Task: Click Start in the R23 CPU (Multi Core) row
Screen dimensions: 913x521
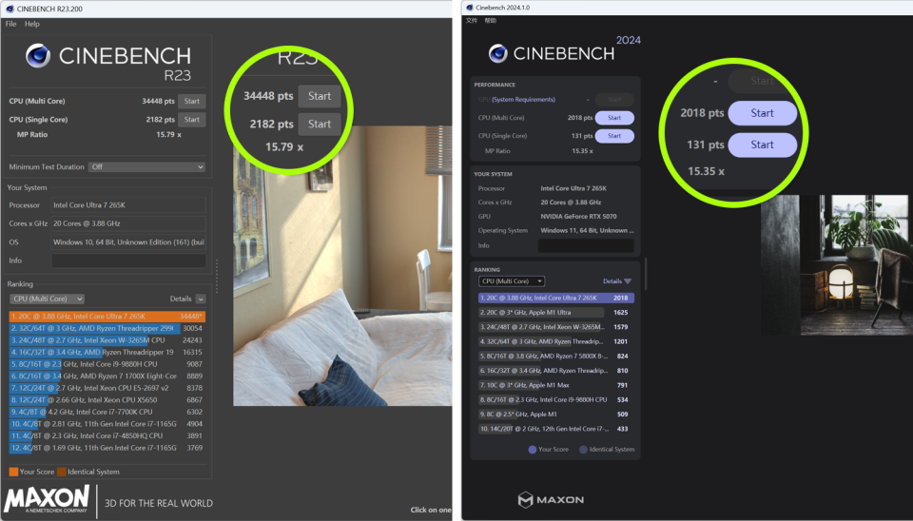Action: click(x=191, y=102)
